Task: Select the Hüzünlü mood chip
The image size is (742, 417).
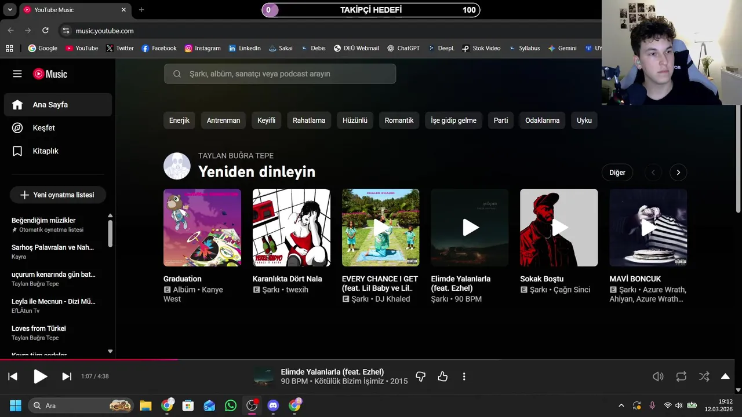Action: tap(355, 120)
